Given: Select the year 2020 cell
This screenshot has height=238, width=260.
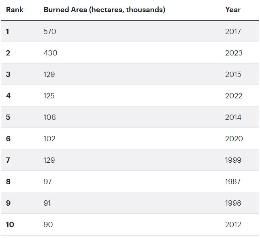Looking at the screenshot, I should coord(234,139).
